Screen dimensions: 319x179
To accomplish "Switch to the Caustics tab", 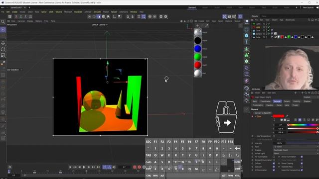I will click(270, 105).
